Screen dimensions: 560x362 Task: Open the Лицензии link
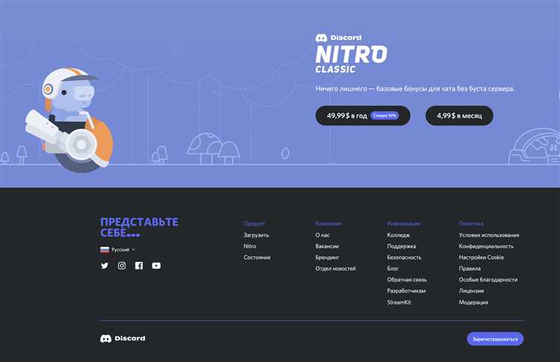click(x=471, y=290)
